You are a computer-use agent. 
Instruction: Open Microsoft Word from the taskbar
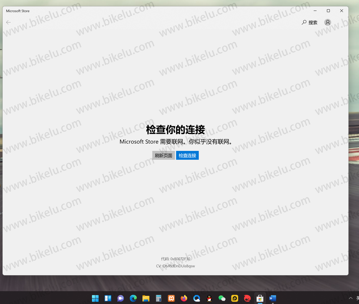(272, 298)
